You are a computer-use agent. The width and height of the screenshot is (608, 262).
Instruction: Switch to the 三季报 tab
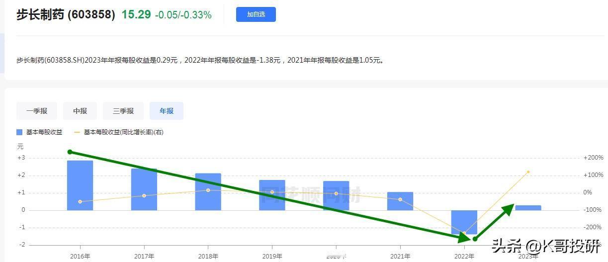coord(123,111)
